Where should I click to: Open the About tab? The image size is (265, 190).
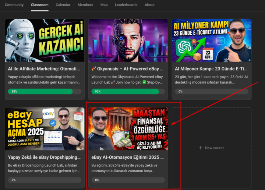pyautogui.click(x=149, y=5)
